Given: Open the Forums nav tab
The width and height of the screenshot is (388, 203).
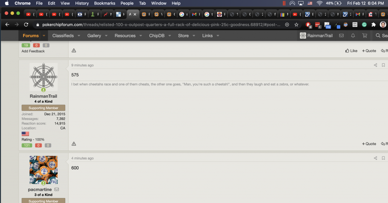Looking at the screenshot, I should pos(31,36).
